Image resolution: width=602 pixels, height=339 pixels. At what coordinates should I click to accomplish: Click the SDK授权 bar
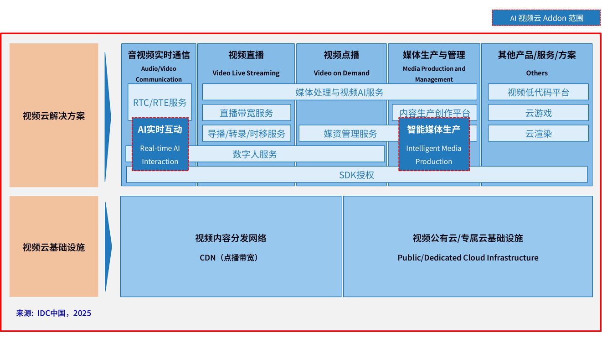(356, 175)
